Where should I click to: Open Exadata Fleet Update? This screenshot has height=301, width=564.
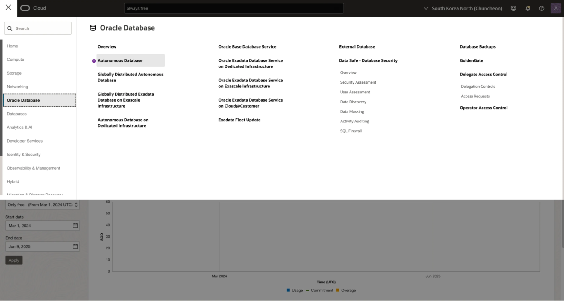[x=239, y=120]
